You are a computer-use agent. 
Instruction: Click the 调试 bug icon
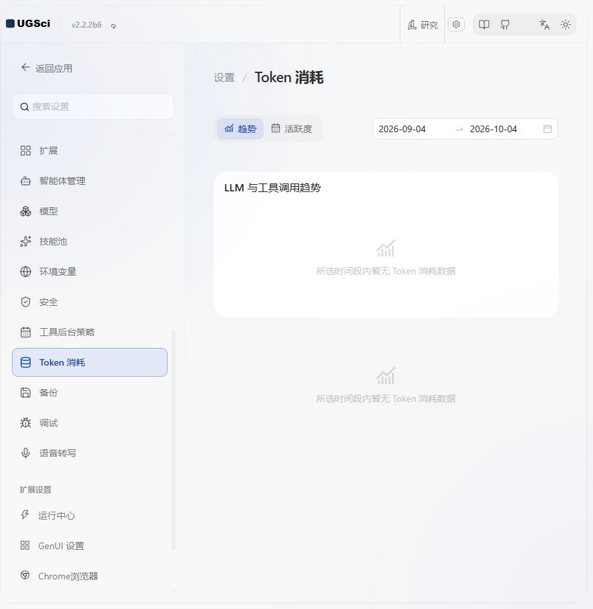(26, 423)
